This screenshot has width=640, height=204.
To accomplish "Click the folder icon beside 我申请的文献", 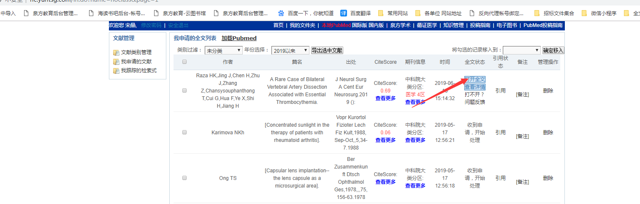I will (116, 62).
